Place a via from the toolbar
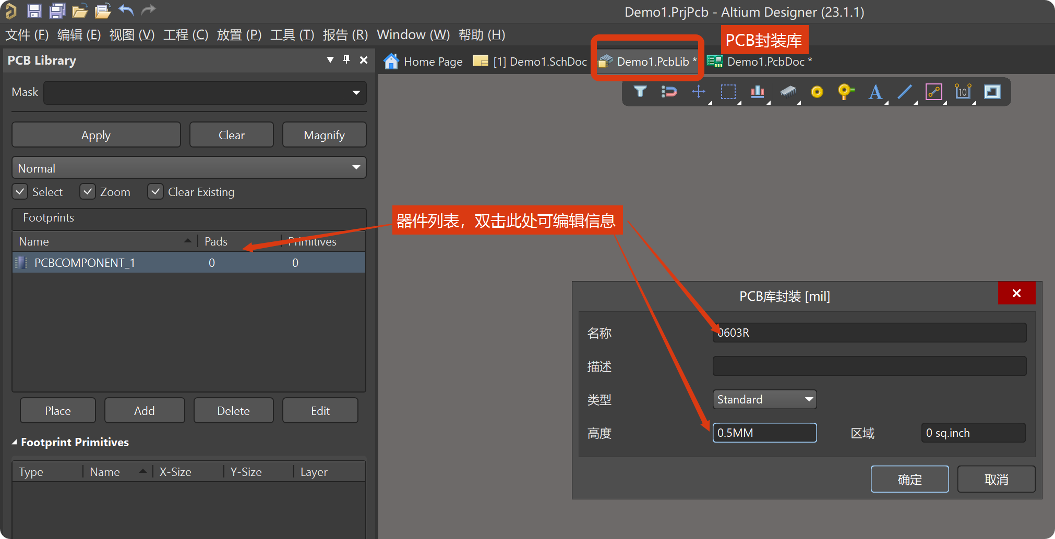 coord(846,92)
